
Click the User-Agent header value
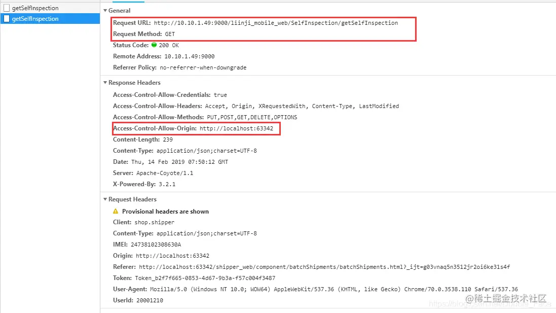click(334, 289)
